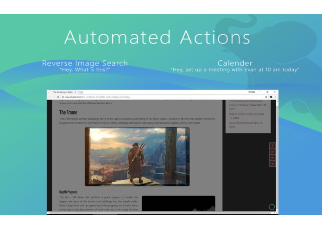Click the black depth prepass image
Viewport: 322px width, 229px height.
(x=178, y=204)
